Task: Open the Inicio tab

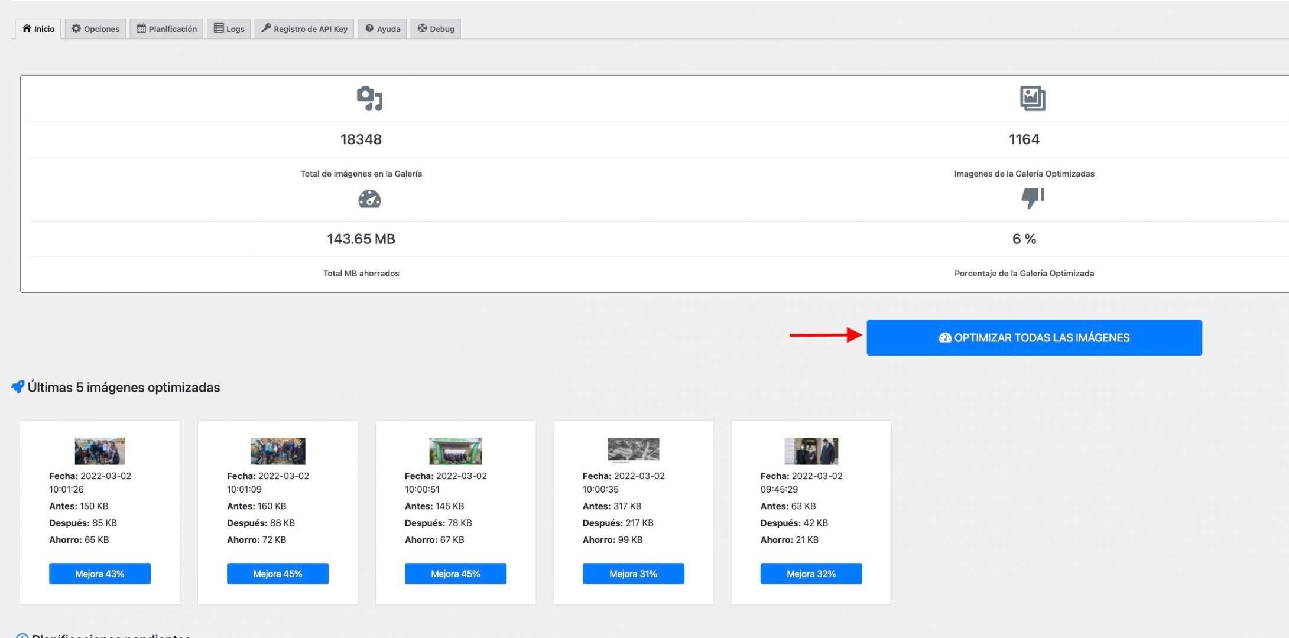Action: [x=38, y=29]
